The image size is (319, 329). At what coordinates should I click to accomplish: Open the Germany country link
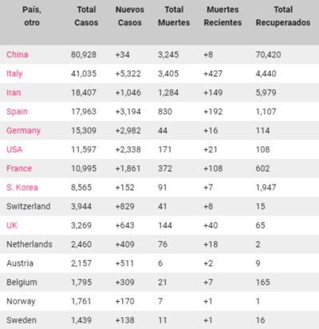point(24,131)
